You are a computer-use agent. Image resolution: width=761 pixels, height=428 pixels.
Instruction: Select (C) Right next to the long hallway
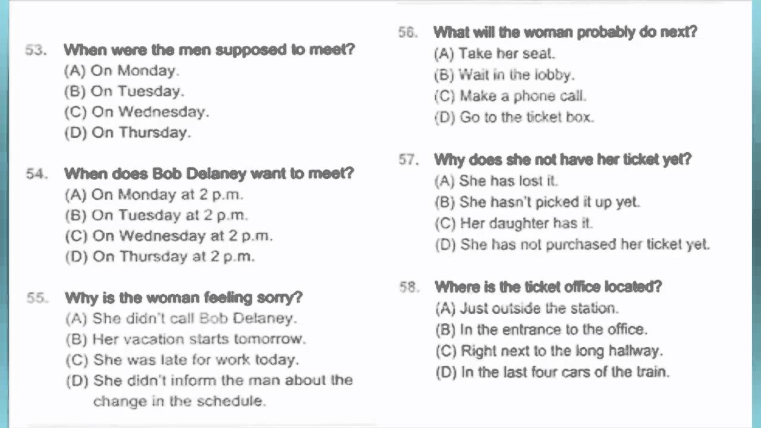(549, 351)
